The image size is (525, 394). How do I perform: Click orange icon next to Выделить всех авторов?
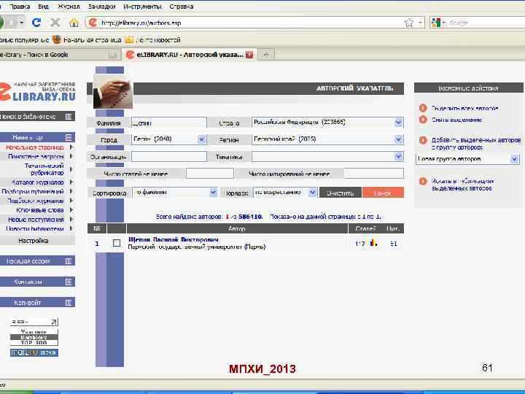pos(423,108)
